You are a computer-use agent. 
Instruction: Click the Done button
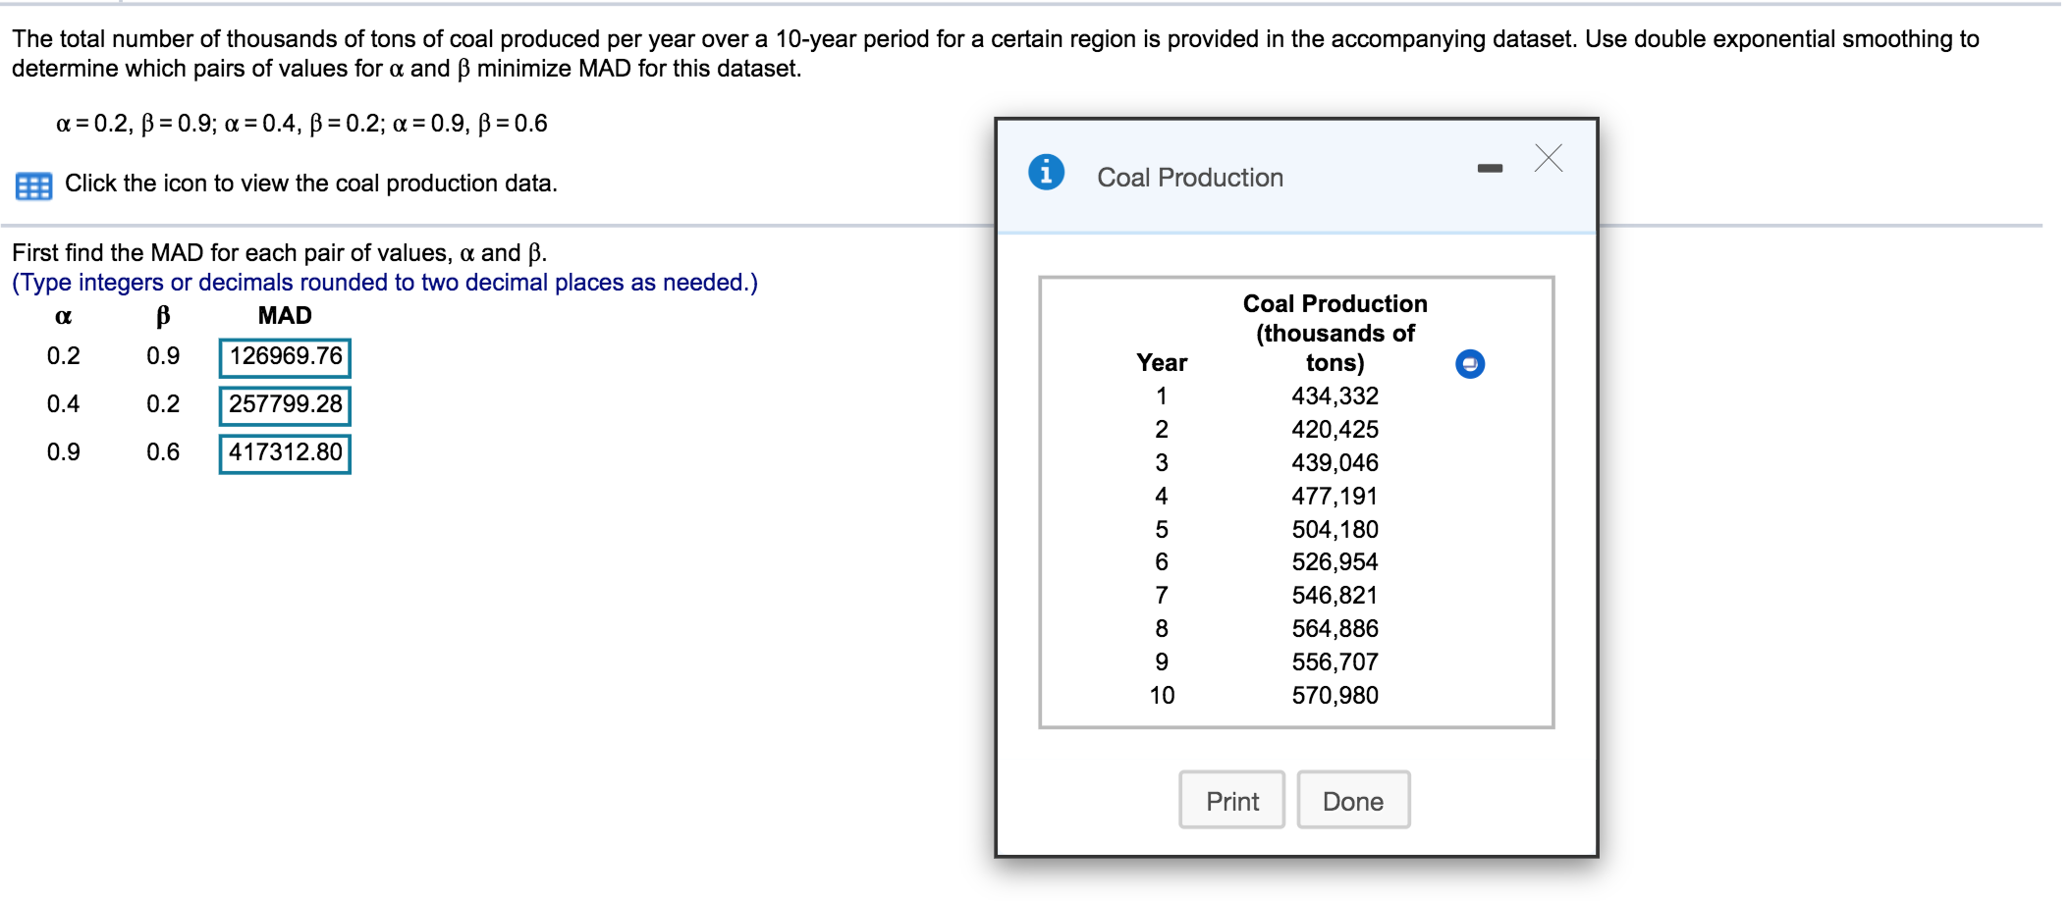pos(1352,800)
